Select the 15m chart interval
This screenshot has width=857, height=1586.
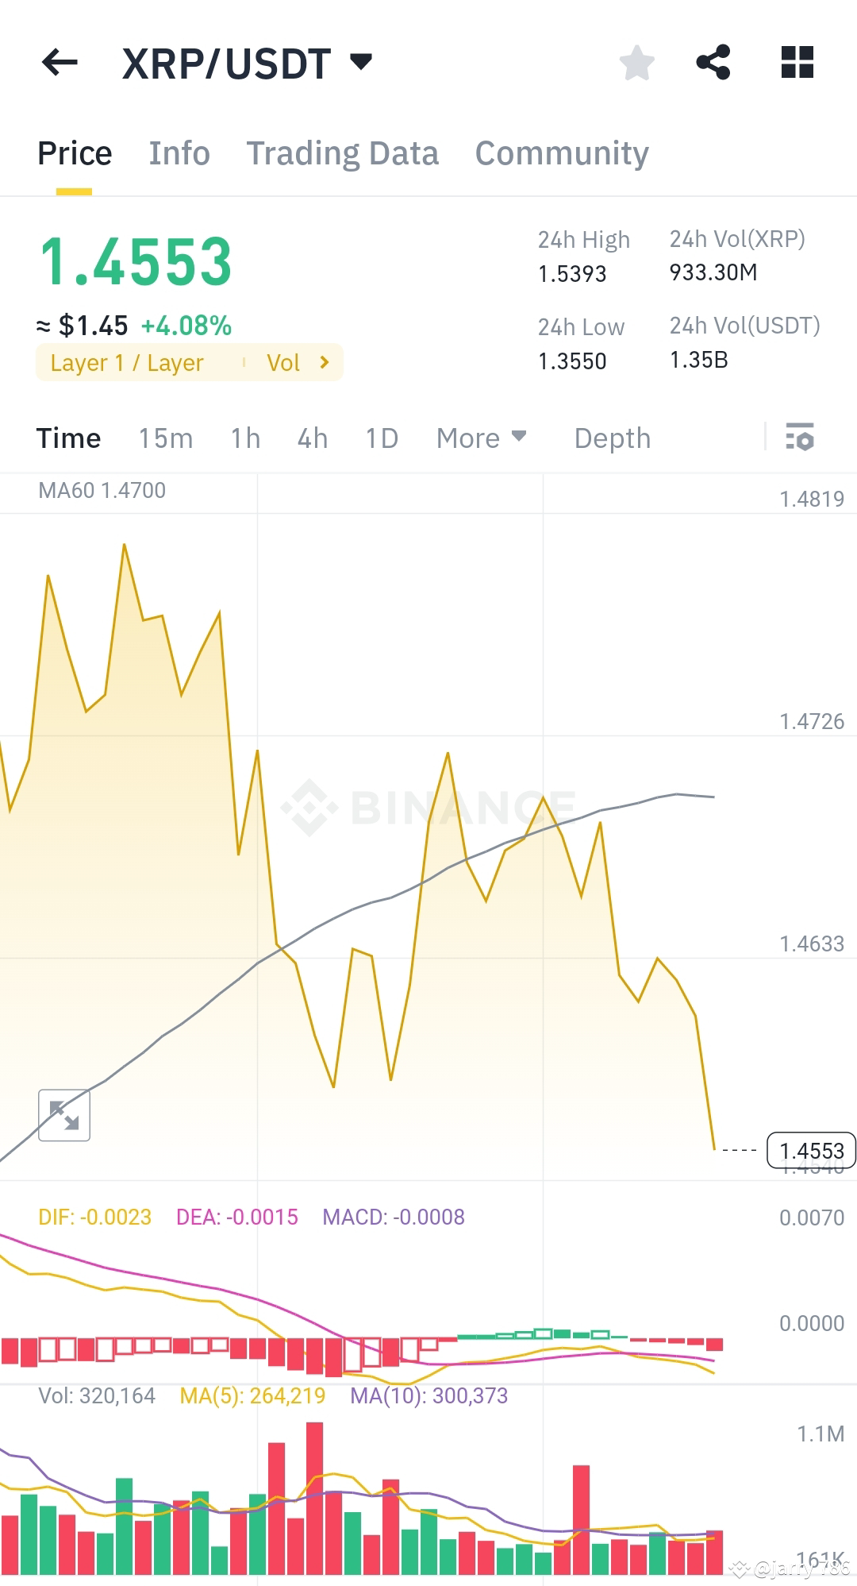pos(165,438)
